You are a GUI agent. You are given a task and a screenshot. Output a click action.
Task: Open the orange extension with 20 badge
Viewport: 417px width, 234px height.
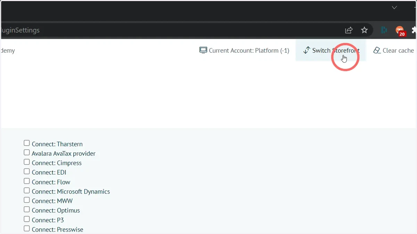click(x=400, y=31)
